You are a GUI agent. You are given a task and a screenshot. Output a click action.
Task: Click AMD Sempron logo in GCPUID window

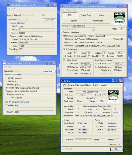tap(120, 19)
